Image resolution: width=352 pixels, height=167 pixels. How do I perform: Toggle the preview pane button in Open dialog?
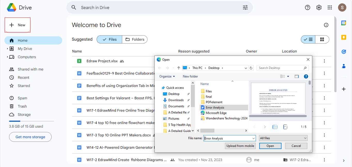[296, 76]
